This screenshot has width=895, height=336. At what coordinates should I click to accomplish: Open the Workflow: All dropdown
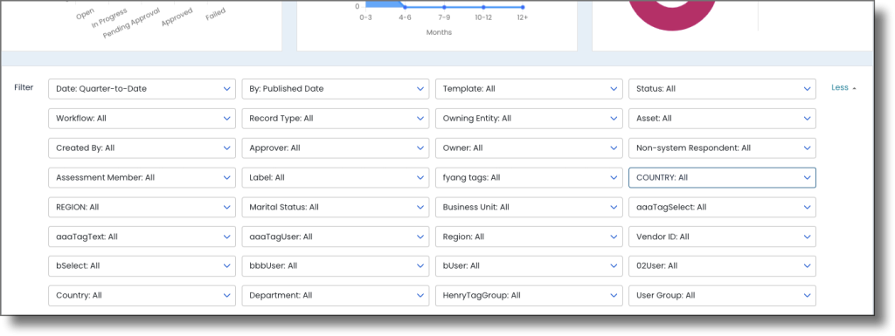(x=142, y=119)
